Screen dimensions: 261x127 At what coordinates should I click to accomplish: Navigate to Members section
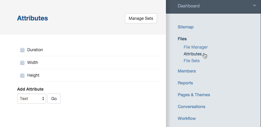click(187, 71)
